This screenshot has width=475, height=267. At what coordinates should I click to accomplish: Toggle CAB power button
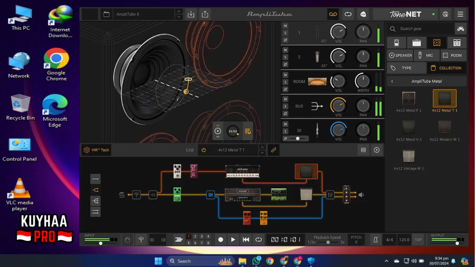click(203, 150)
